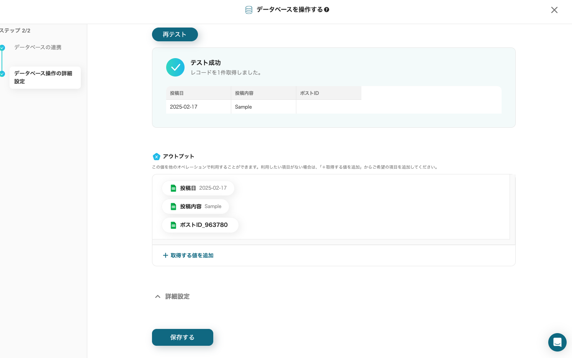The width and height of the screenshot is (572, 358).
Task: Click the plus icon for adding values
Action: coord(165,255)
